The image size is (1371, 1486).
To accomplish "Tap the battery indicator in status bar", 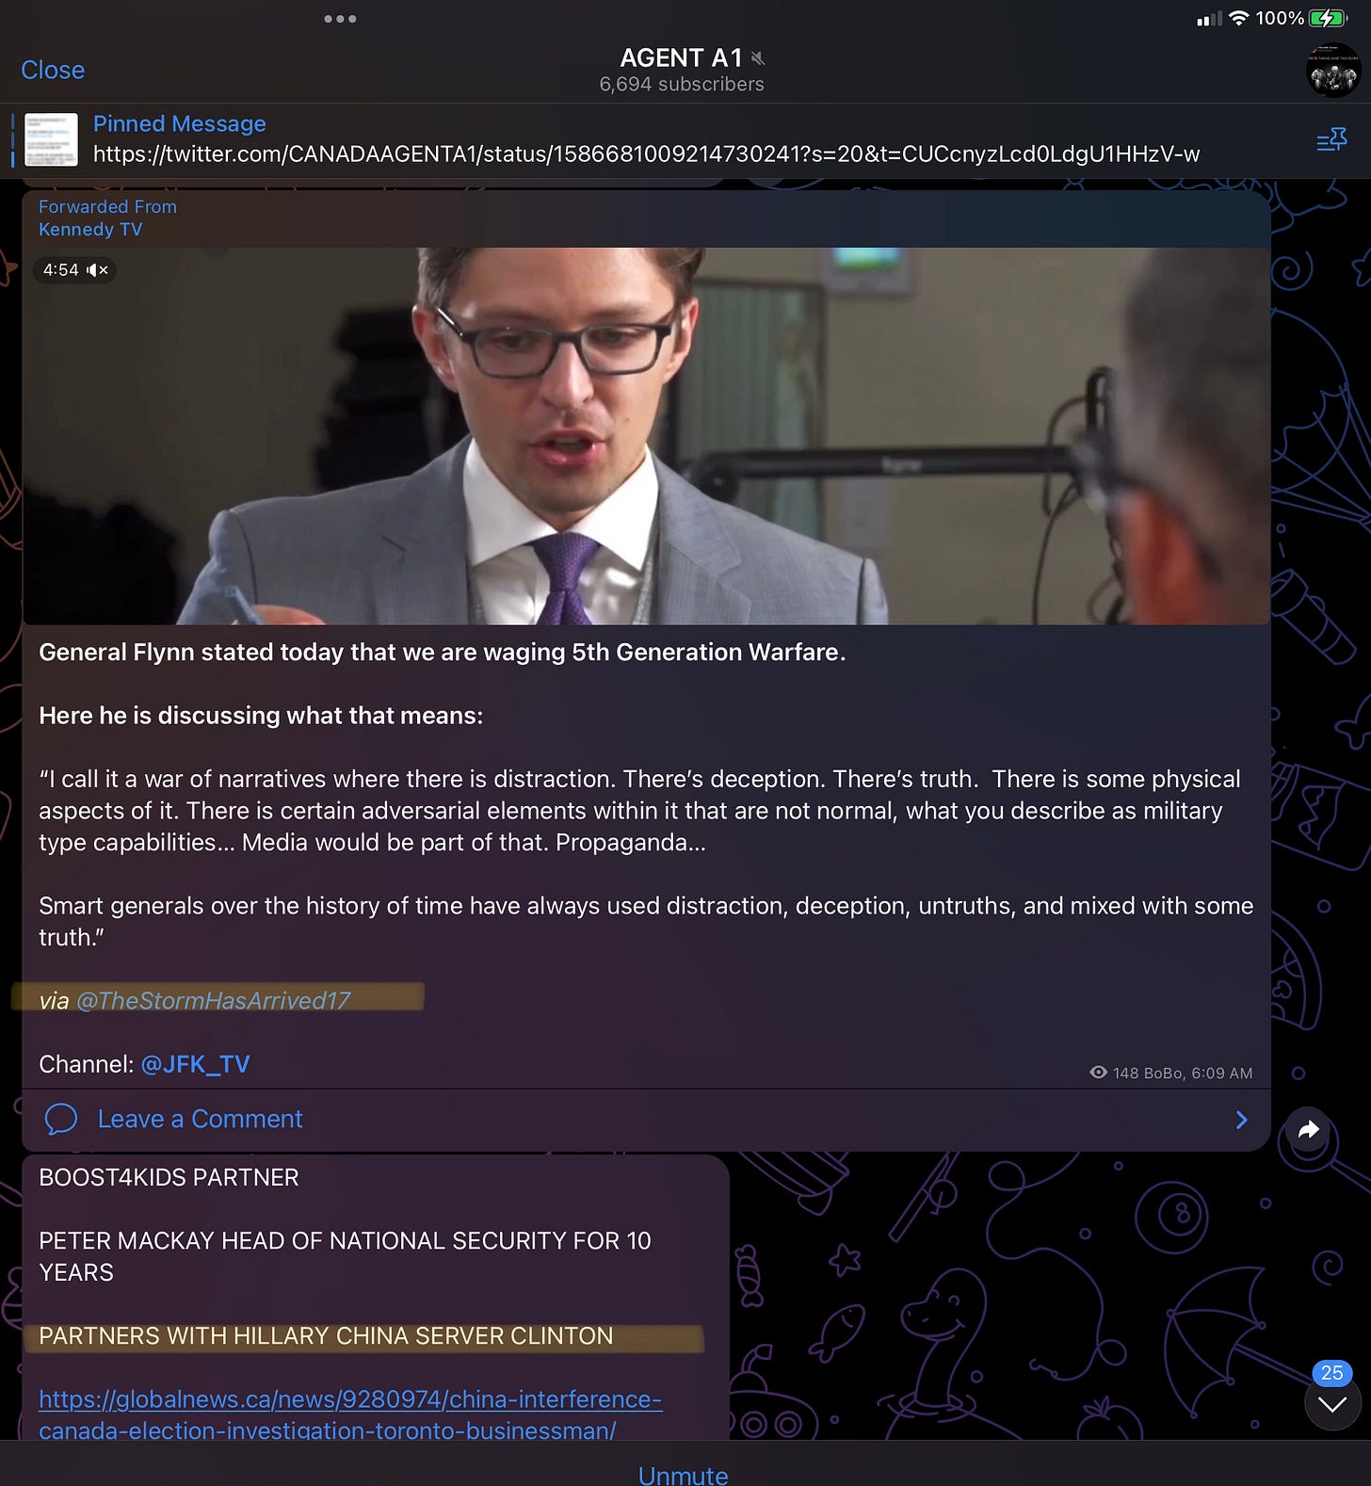I will click(x=1328, y=18).
